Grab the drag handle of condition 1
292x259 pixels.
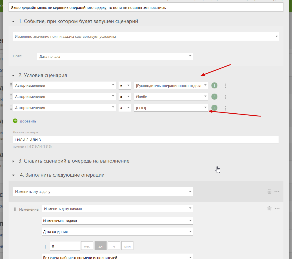(x=11, y=85)
